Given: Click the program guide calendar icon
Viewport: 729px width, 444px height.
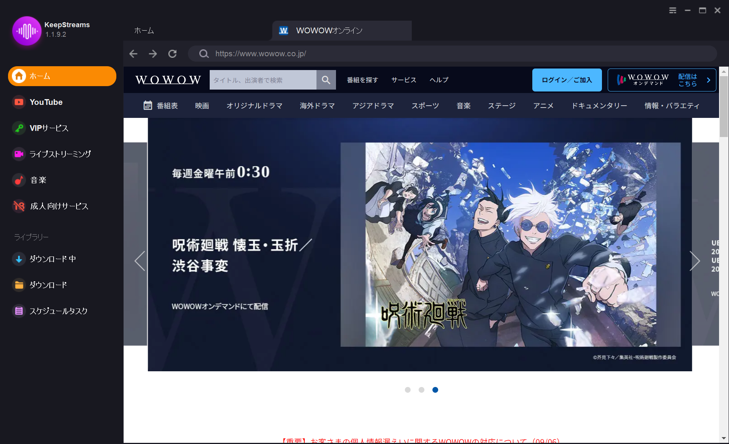Looking at the screenshot, I should 148,105.
